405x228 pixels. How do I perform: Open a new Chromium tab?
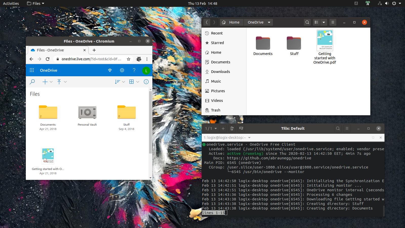(x=94, y=50)
